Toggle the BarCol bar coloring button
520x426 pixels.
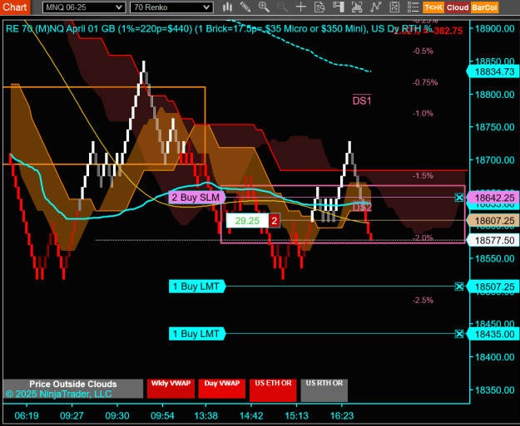pos(484,7)
